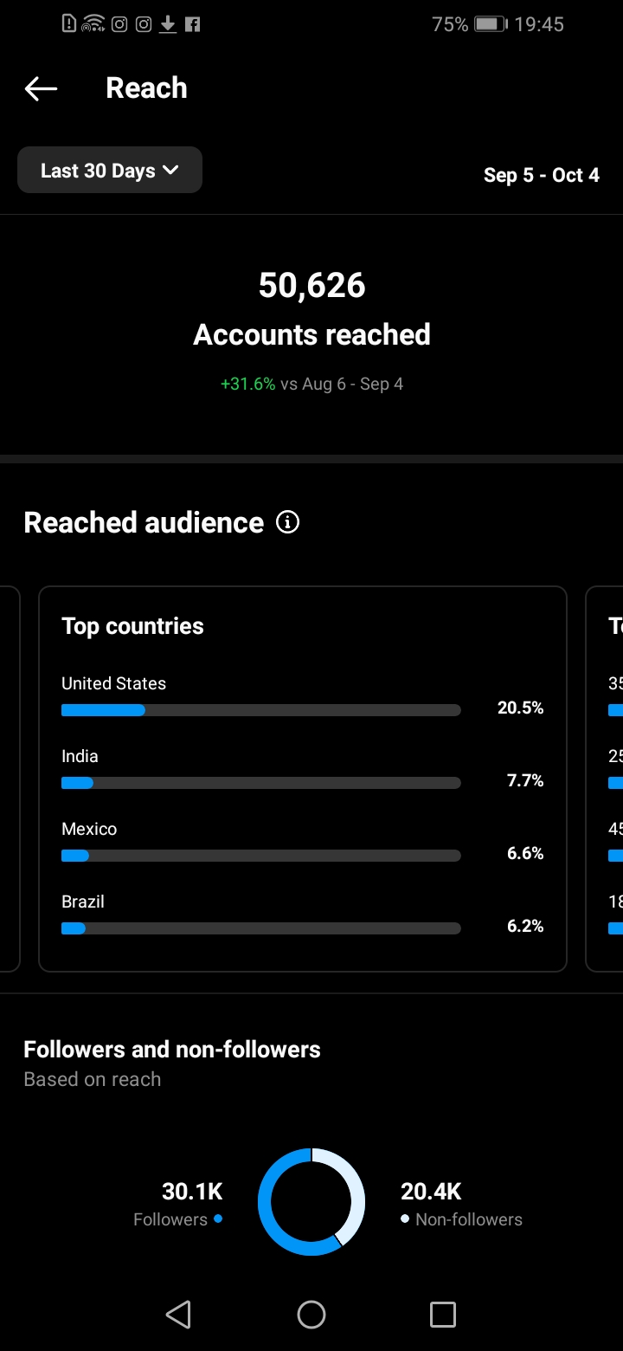The width and height of the screenshot is (623, 1351).
Task: Open the Reached audience info icon
Action: (x=287, y=522)
